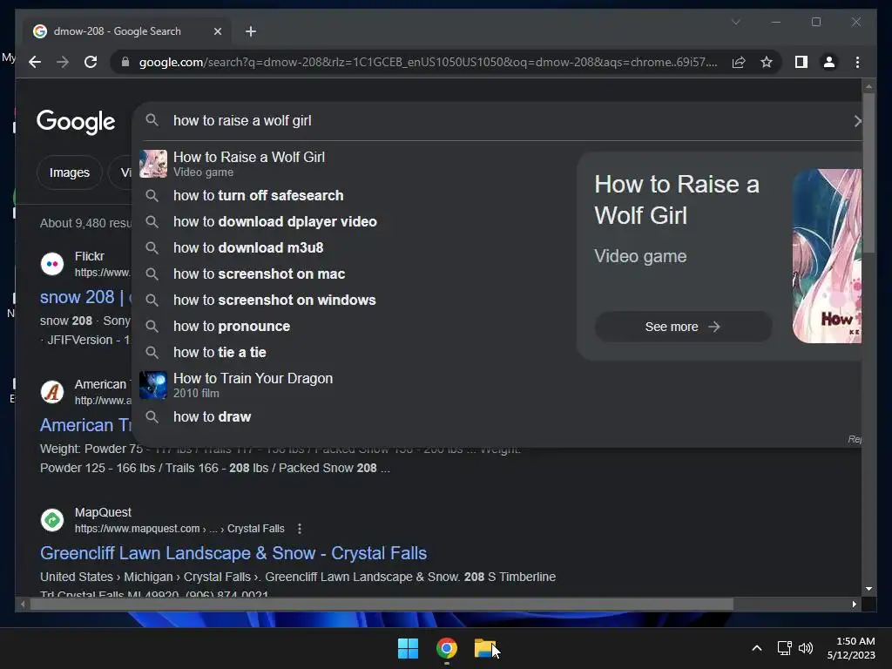Go back to the previous page
This screenshot has width=892, height=669.
pos(35,62)
